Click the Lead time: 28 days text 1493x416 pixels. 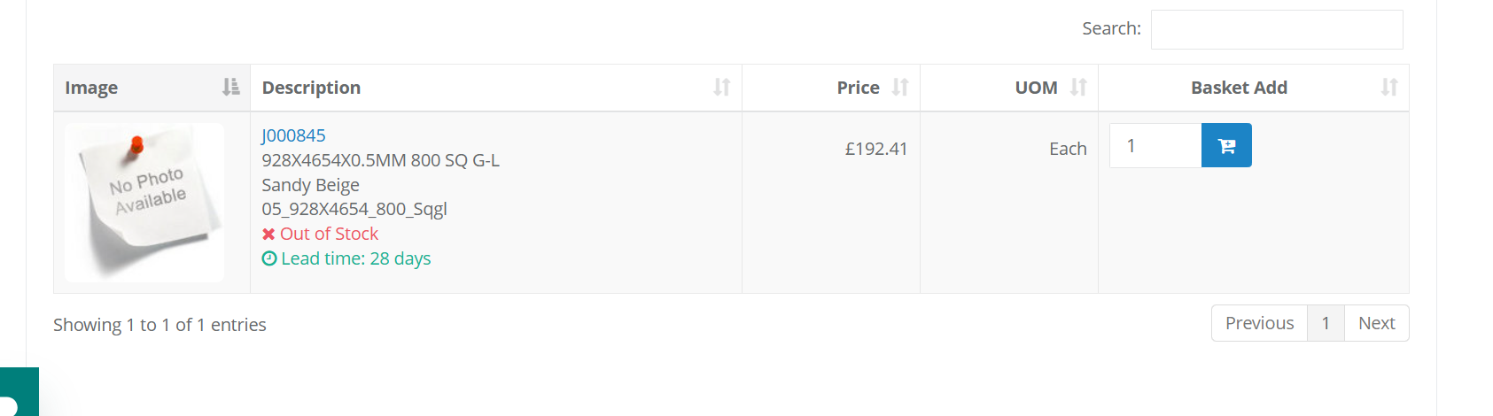point(356,258)
